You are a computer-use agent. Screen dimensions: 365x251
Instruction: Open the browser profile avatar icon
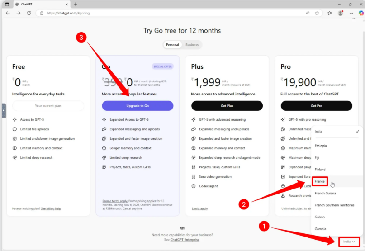(x=341, y=13)
